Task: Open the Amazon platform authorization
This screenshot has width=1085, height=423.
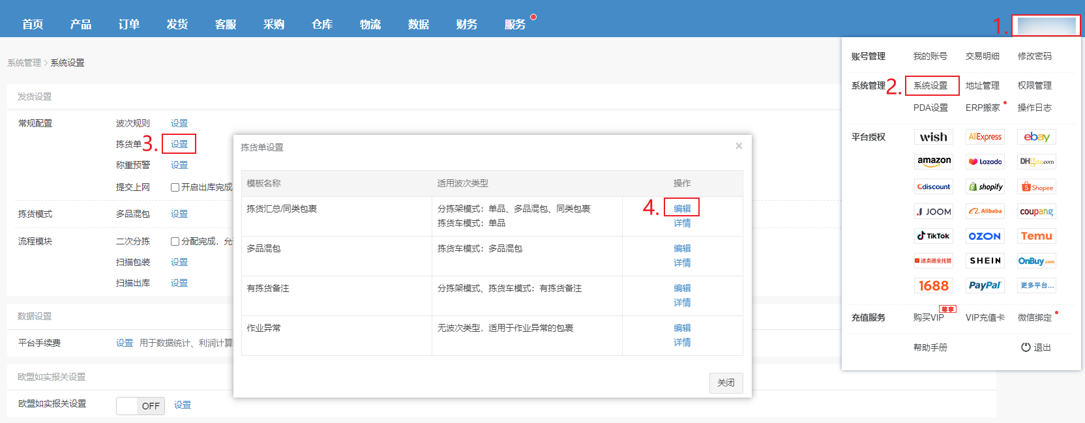Action: [933, 162]
